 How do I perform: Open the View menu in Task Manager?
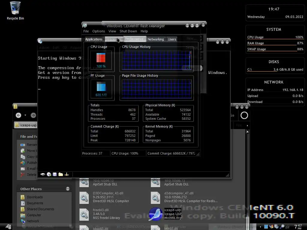pyautogui.click(x=112, y=31)
